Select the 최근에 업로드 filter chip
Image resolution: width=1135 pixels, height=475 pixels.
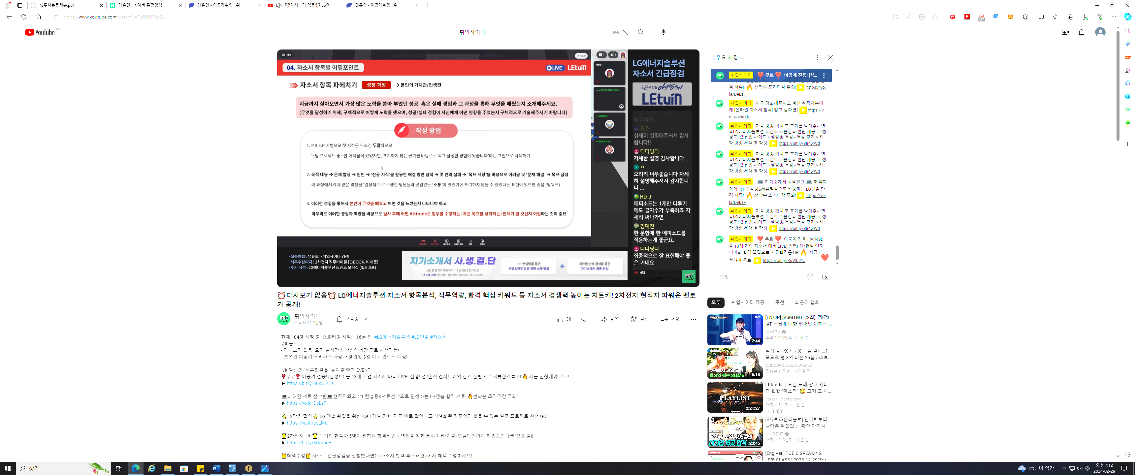point(807,302)
